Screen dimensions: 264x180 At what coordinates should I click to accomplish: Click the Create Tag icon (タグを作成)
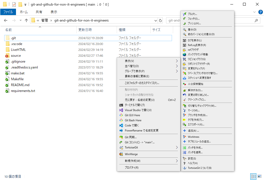coord(185,120)
